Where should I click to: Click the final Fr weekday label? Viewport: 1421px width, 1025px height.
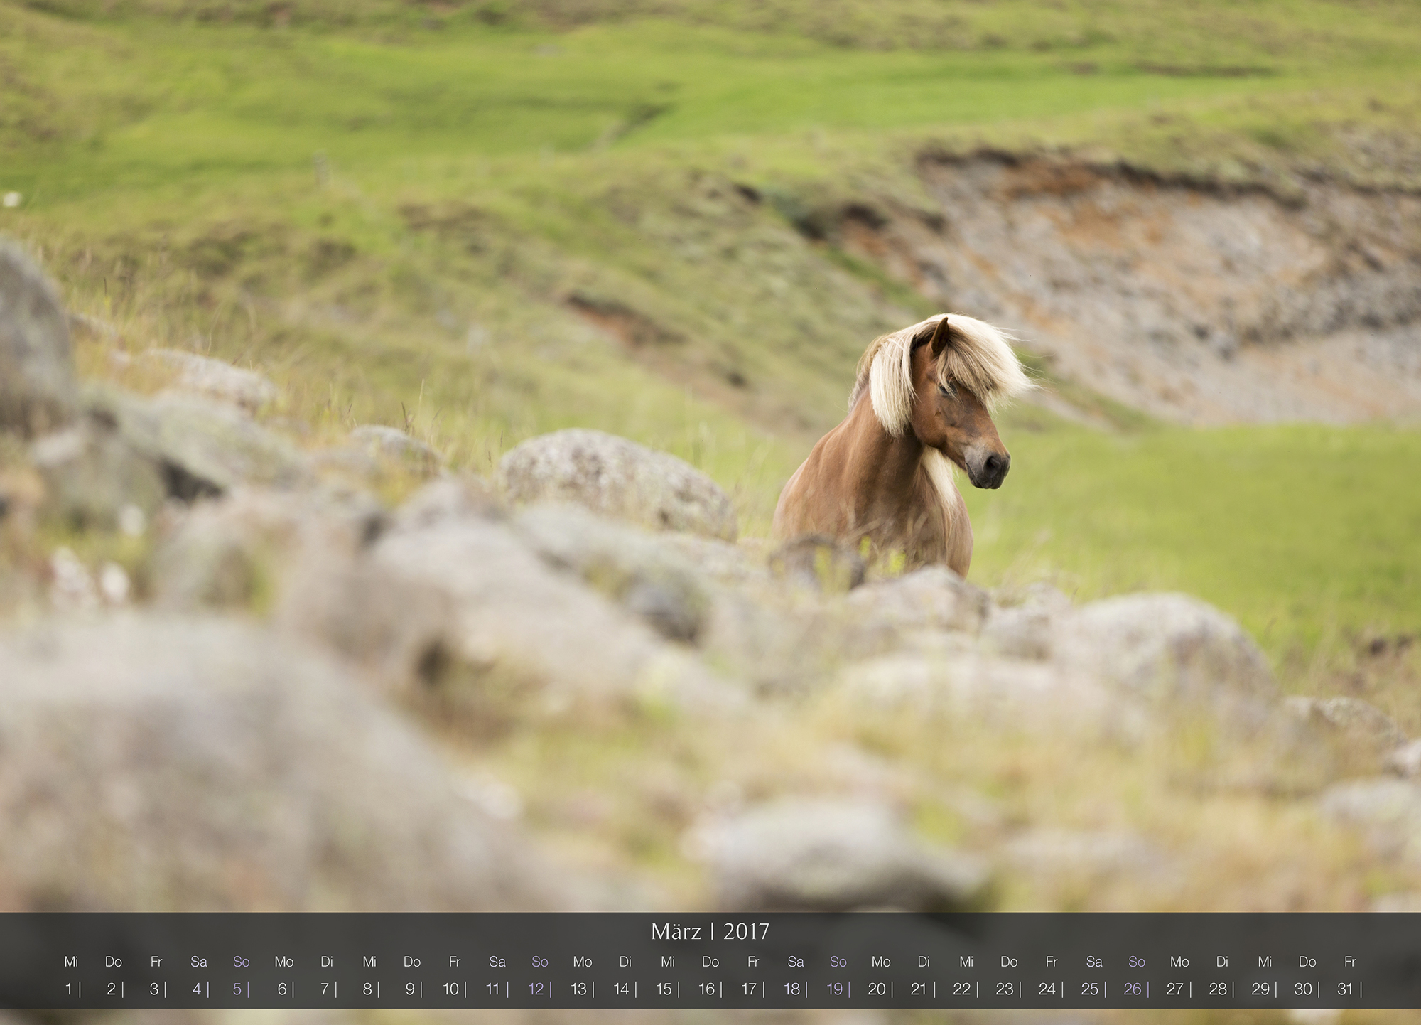(1350, 962)
